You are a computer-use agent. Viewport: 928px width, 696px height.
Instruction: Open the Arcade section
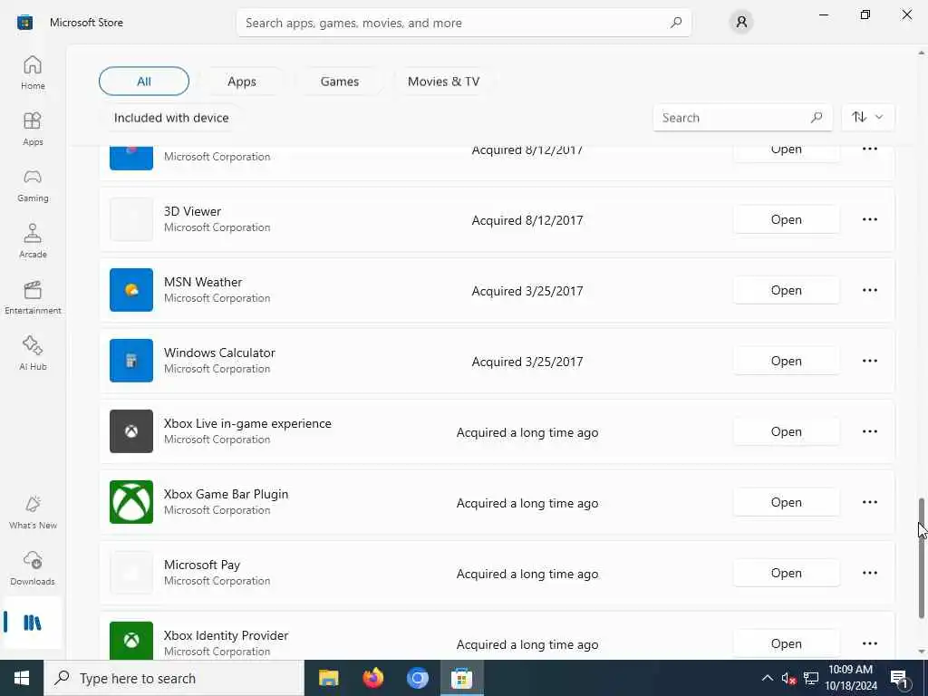tap(33, 241)
